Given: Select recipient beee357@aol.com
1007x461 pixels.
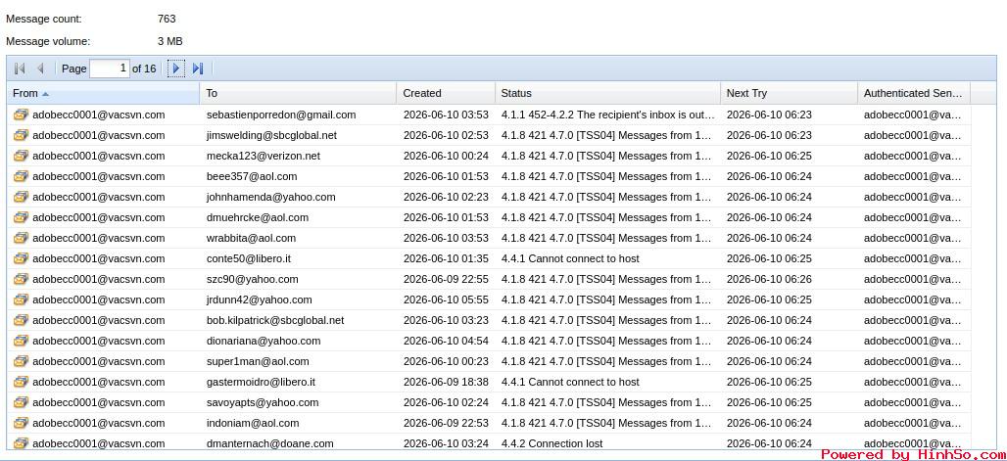Looking at the screenshot, I should click(252, 176).
